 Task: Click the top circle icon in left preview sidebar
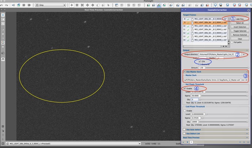pyautogui.click(x=3, y=15)
